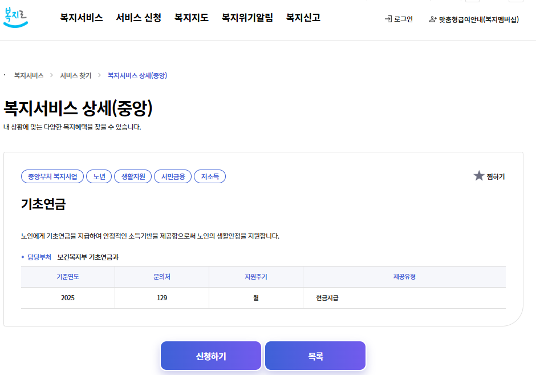Screen dimensions: 536x375
Task: Click the star icon next to 찜하기
Action: [x=478, y=176]
